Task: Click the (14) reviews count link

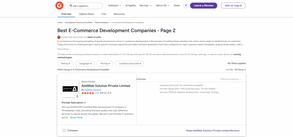Action: pos(97,93)
